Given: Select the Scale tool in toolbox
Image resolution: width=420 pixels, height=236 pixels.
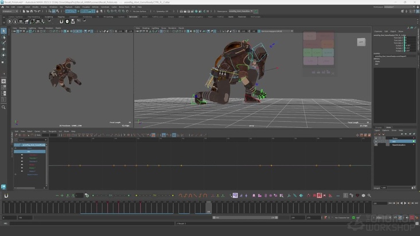Looking at the screenshot, I should (3, 62).
